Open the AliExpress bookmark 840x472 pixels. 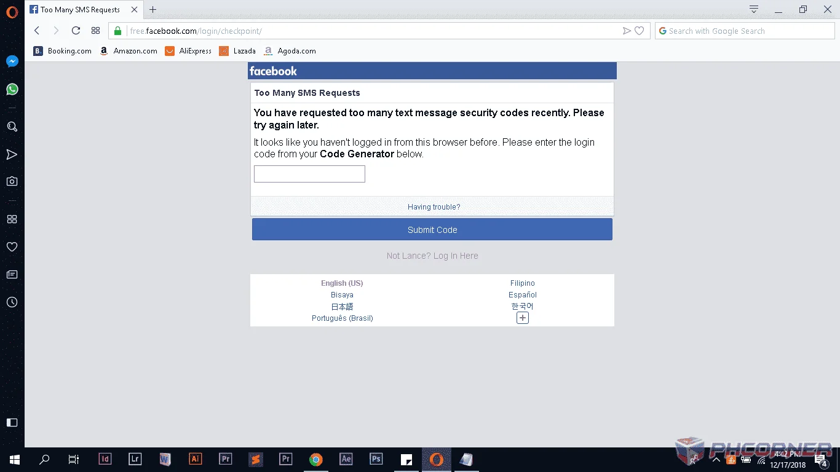click(189, 51)
